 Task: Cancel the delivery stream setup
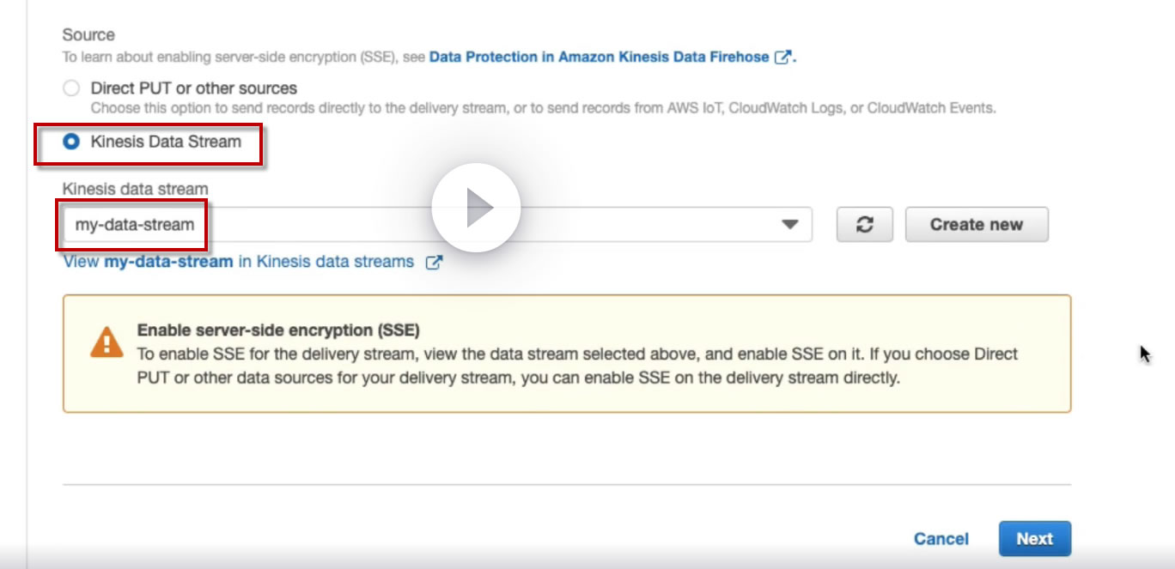click(x=941, y=539)
